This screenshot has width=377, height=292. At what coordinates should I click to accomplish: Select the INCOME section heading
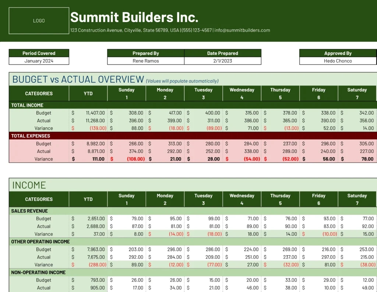point(28,185)
